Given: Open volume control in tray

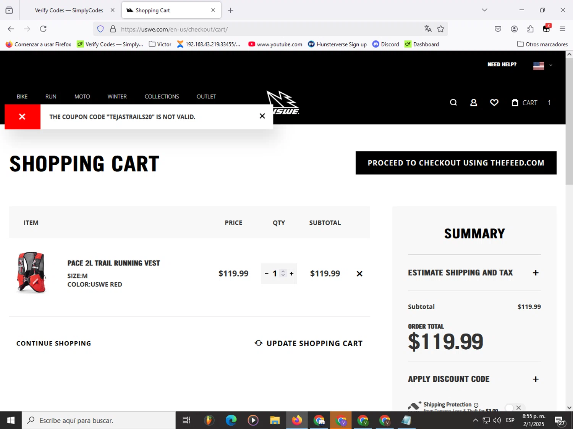Looking at the screenshot, I should (497, 420).
